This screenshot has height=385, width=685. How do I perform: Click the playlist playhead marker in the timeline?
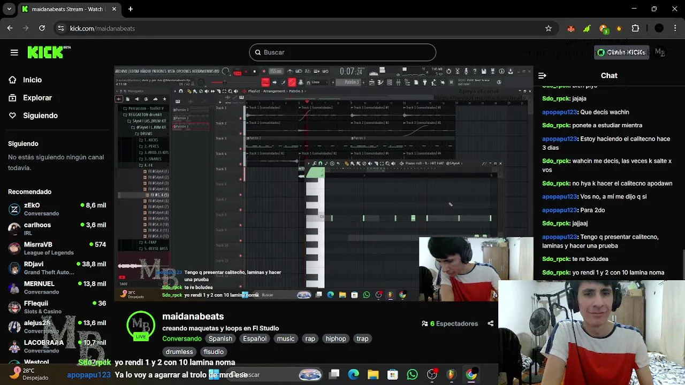(307, 102)
